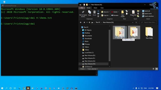
Task: Open the Move to dropdown
Action: (x=105, y=12)
